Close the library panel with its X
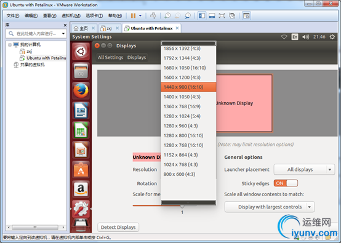The image size is (341, 243). 65,25
